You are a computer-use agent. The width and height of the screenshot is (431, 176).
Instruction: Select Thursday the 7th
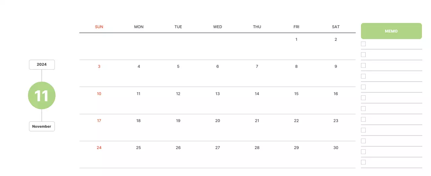point(257,66)
